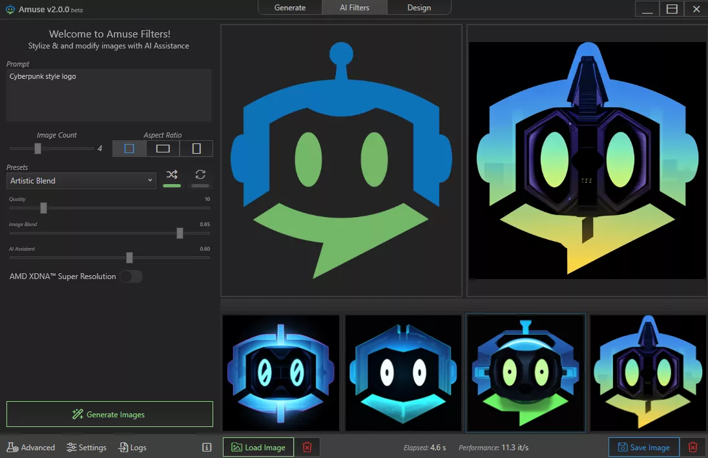Click the Image Blend slider handle
The width and height of the screenshot is (708, 458).
point(180,233)
